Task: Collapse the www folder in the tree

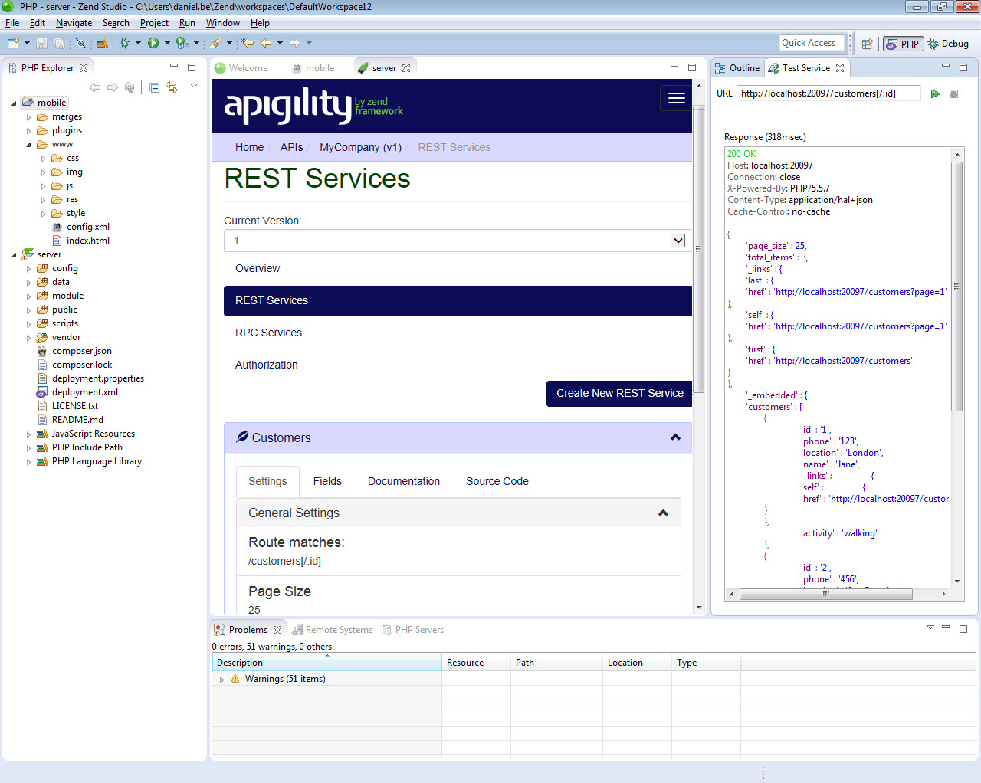Action: (29, 145)
